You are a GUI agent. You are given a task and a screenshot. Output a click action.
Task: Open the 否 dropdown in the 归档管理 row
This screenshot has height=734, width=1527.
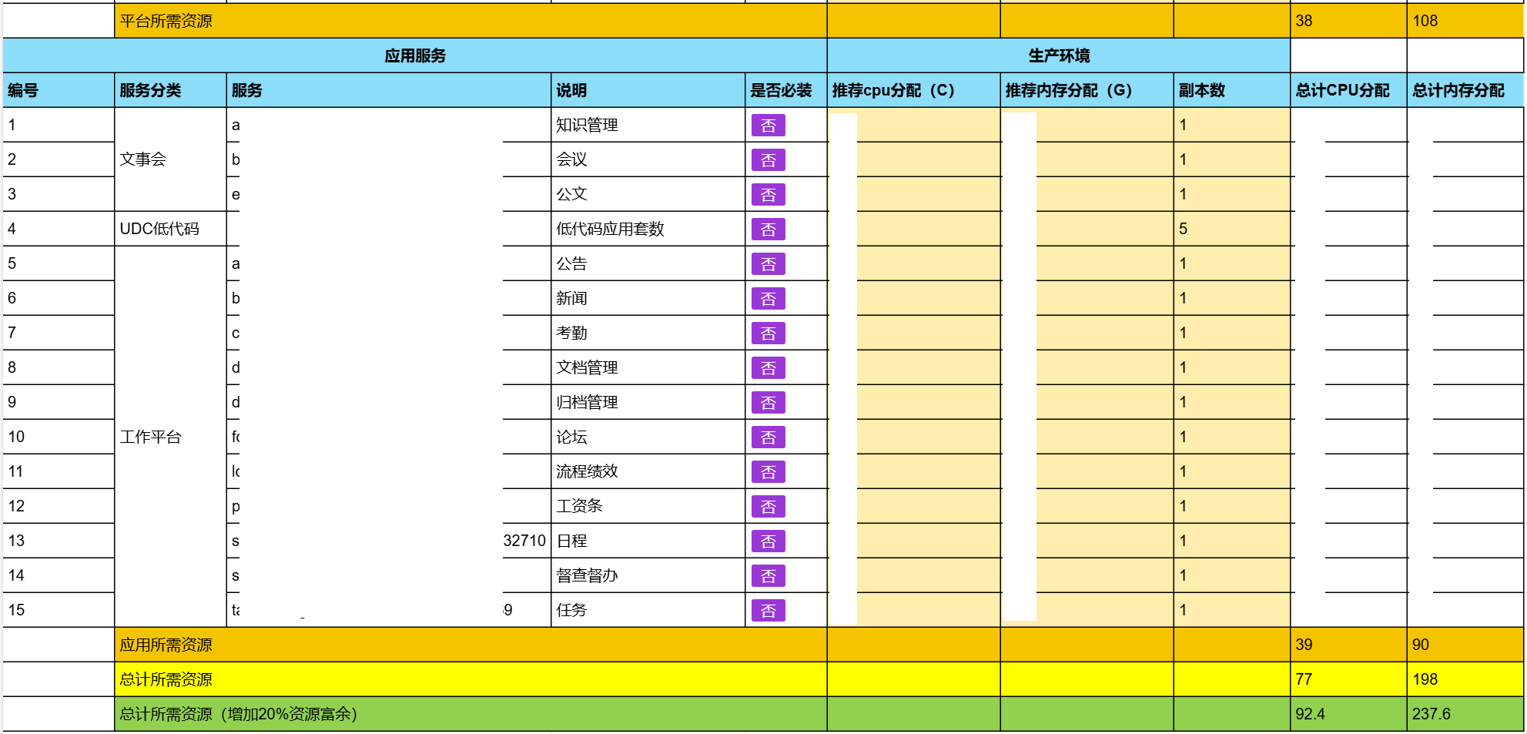click(x=768, y=403)
